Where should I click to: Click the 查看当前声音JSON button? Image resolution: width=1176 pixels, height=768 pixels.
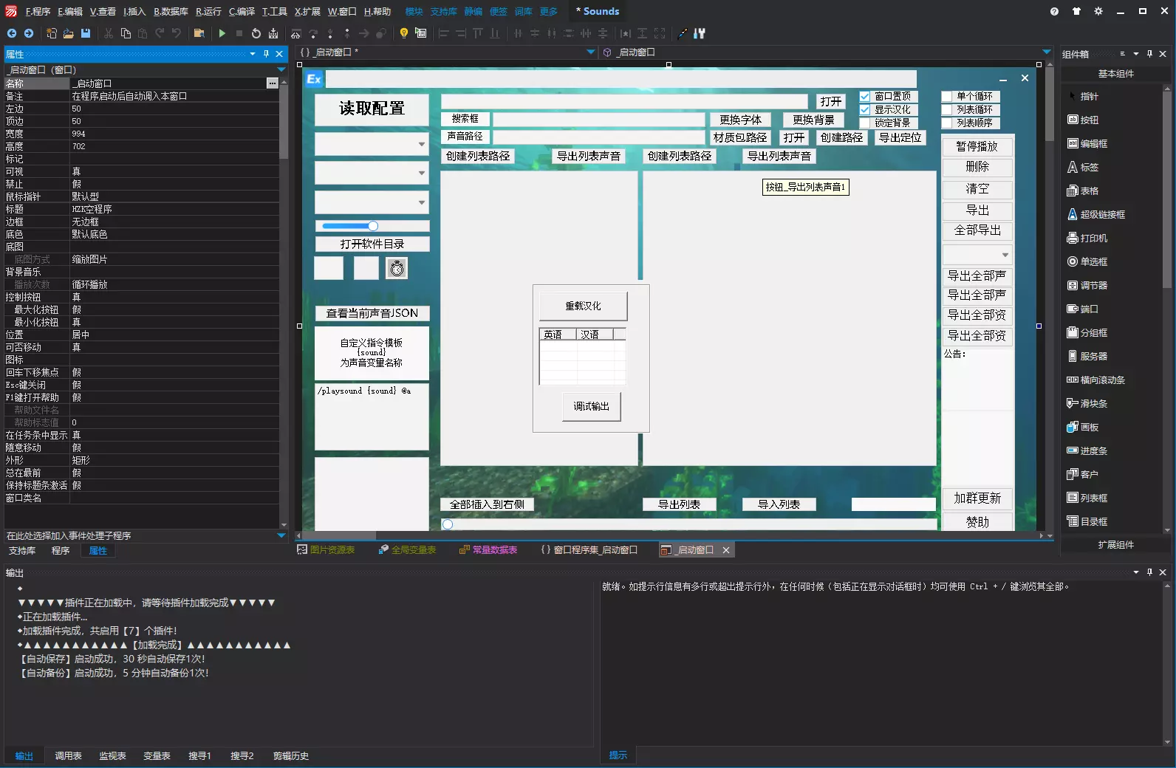click(x=372, y=313)
